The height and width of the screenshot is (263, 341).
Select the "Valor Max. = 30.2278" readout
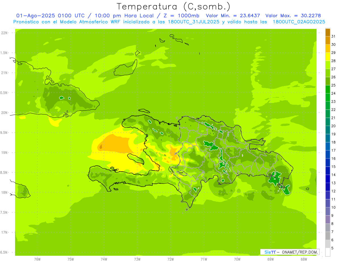click(293, 16)
